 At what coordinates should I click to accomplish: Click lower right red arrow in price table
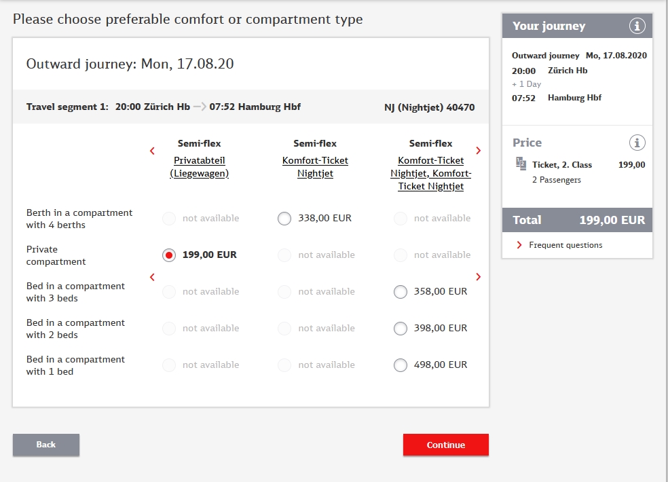(x=479, y=277)
